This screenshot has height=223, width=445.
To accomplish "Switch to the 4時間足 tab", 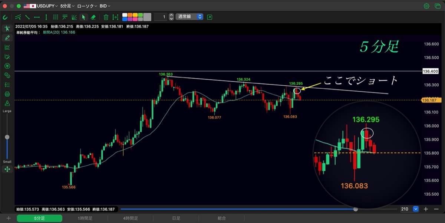I will click(131, 218).
